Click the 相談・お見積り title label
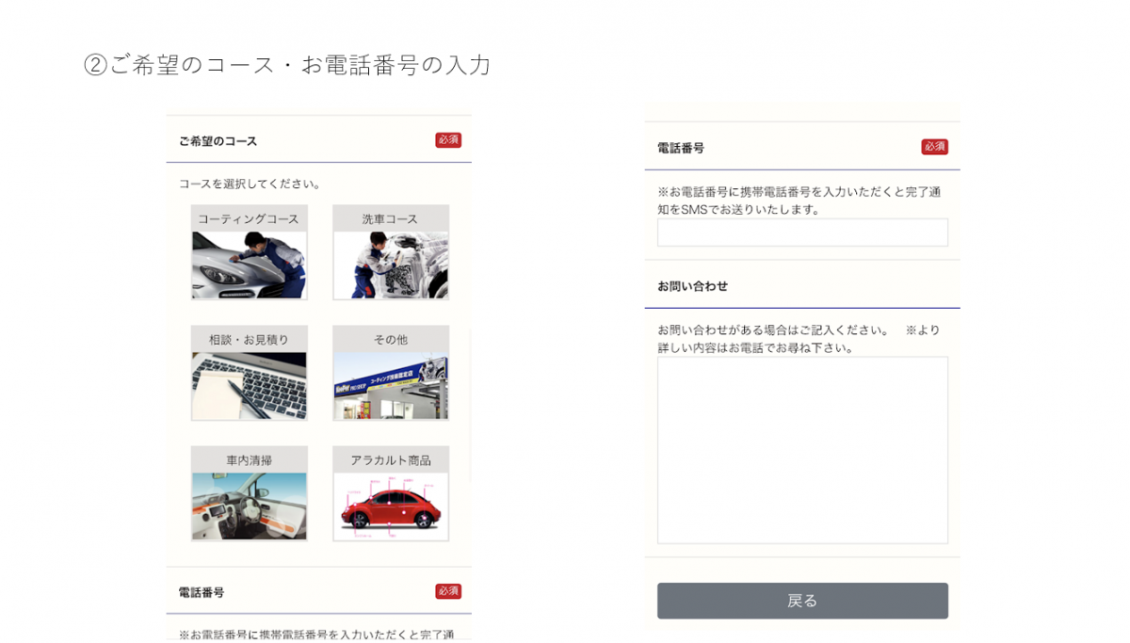 [249, 339]
